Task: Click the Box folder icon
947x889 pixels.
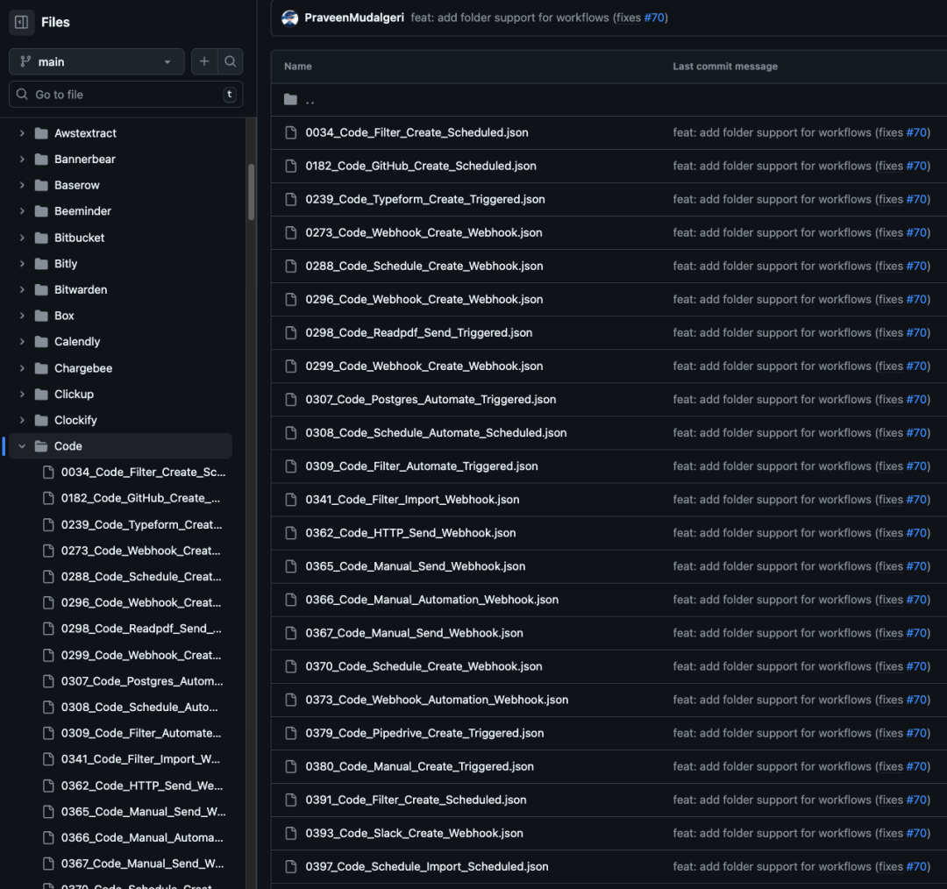Action: tap(41, 316)
